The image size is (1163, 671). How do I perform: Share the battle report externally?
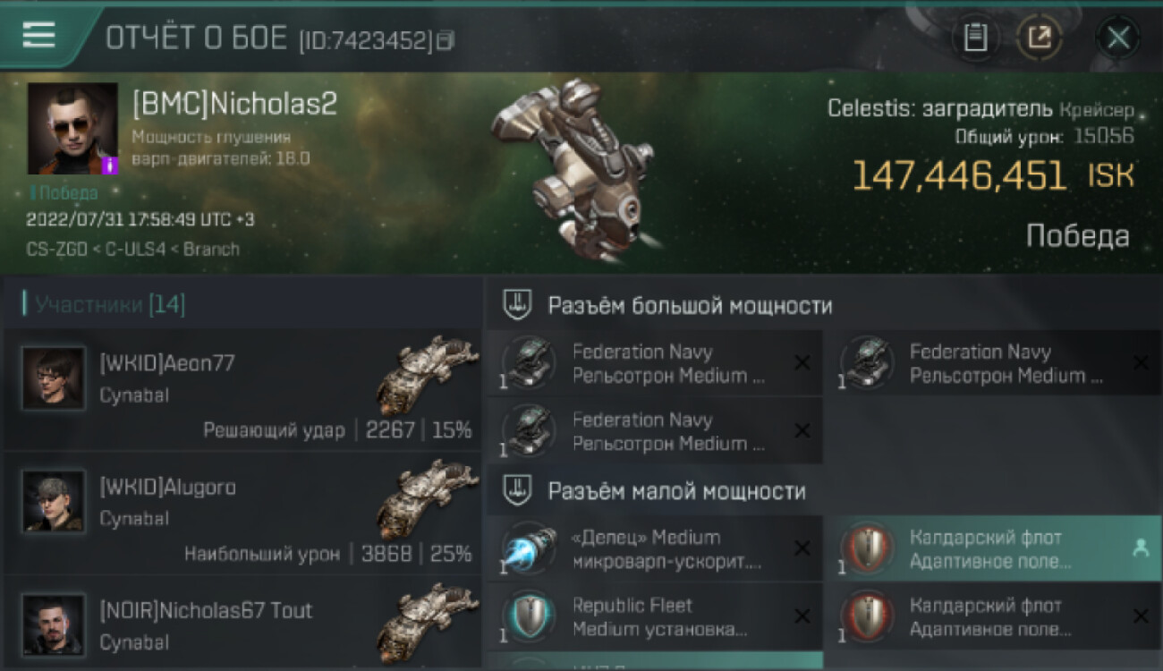pyautogui.click(x=1038, y=38)
